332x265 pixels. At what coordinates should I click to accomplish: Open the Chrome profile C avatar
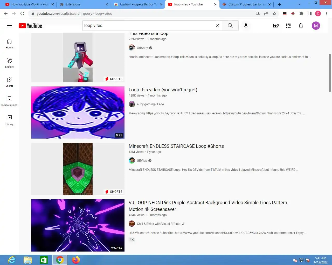point(318,13)
